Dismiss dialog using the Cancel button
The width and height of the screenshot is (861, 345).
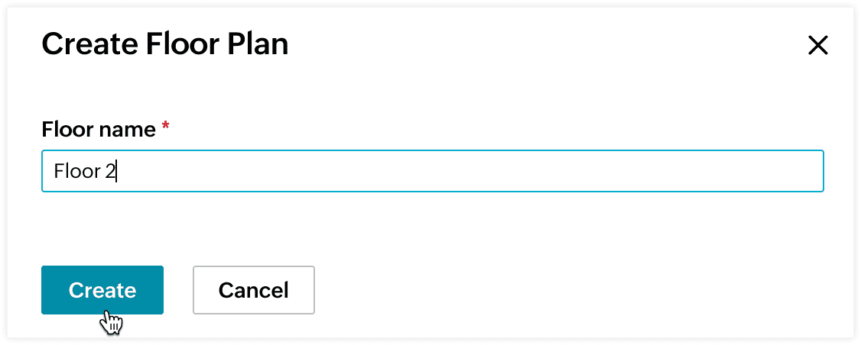pyautogui.click(x=253, y=290)
